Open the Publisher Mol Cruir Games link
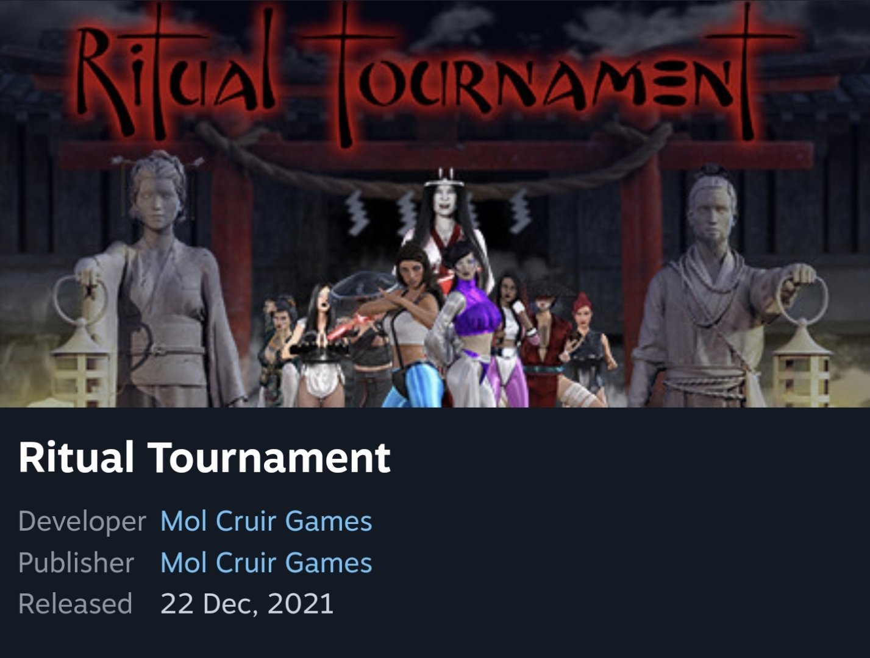Image resolution: width=870 pixels, height=658 pixels. pos(266,563)
